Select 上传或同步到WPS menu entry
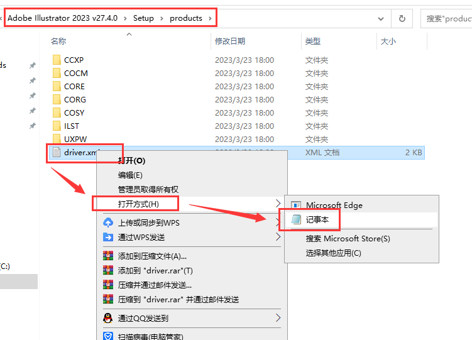The height and width of the screenshot is (340, 472). click(149, 222)
